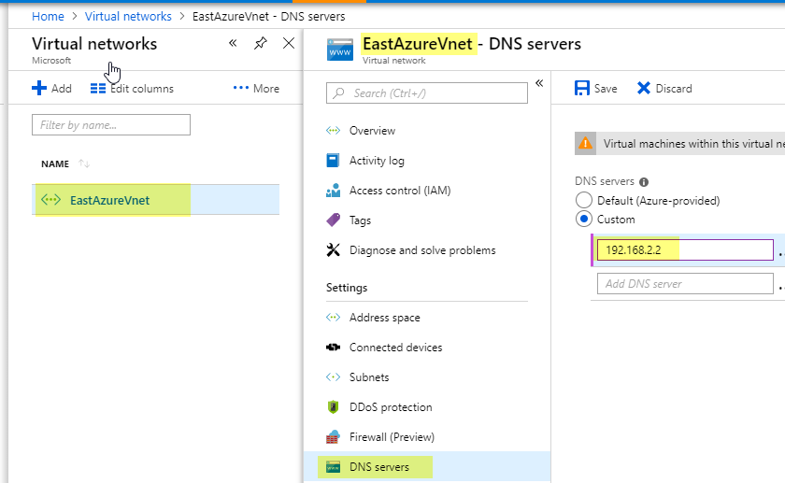Sort by NAME column arrows
Screen dimensions: 785x483
click(84, 163)
